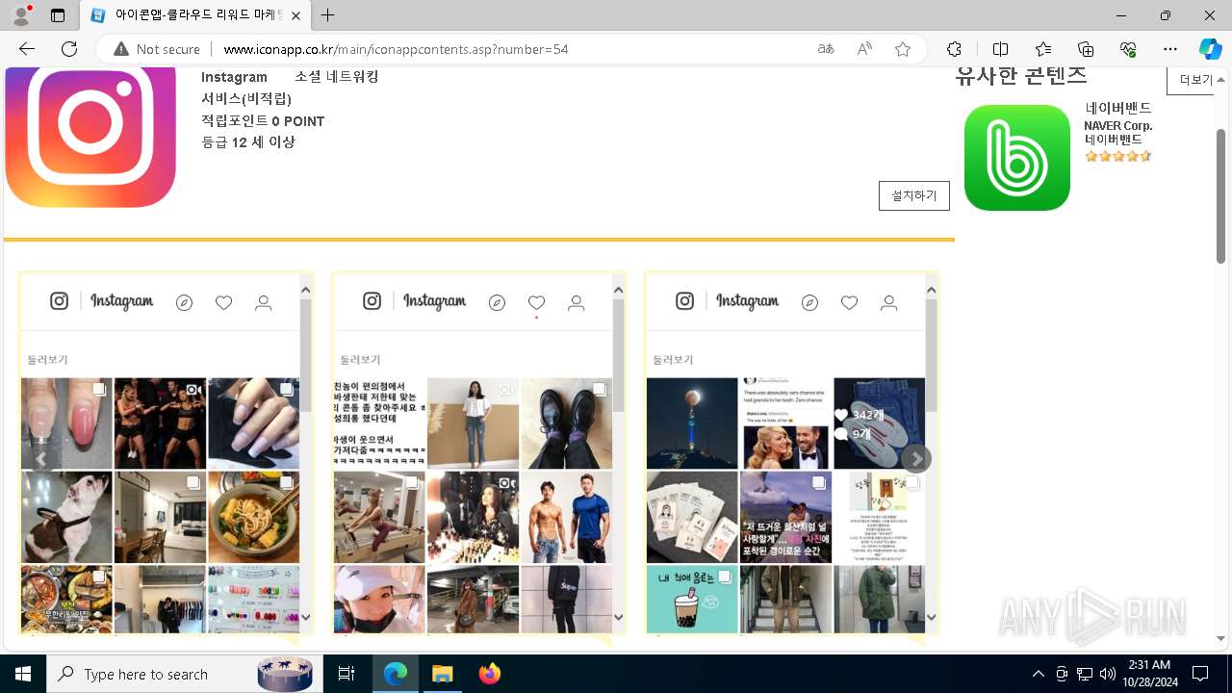
Task: Open the bulldog photo thumbnail
Action: (66, 517)
